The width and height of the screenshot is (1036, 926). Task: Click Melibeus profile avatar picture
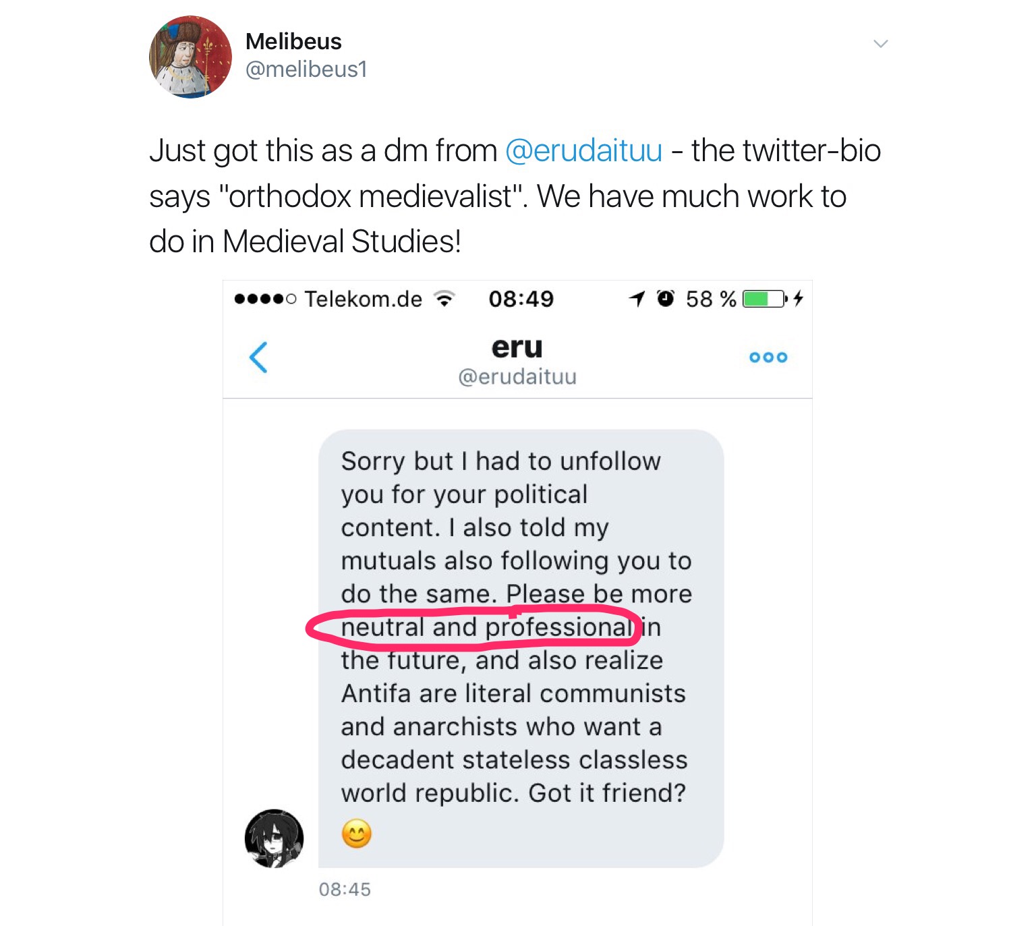(190, 57)
